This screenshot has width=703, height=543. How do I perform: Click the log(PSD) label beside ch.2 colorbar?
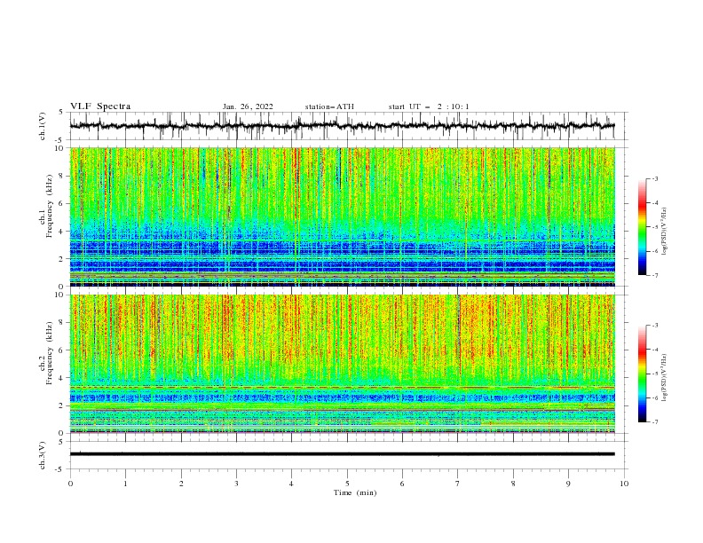coord(665,377)
